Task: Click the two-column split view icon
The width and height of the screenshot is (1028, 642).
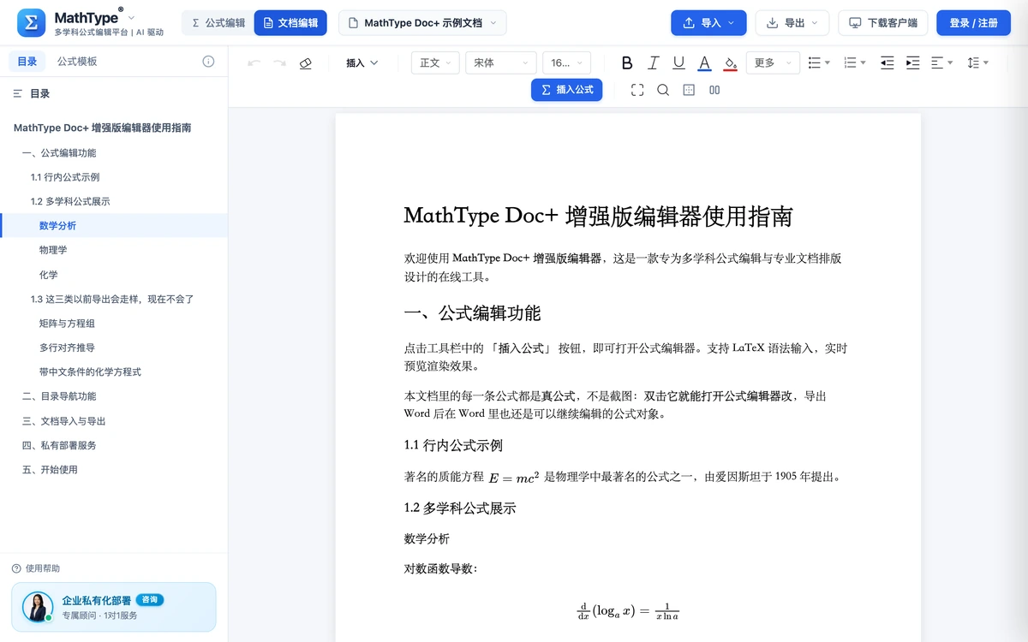Action: click(x=714, y=90)
